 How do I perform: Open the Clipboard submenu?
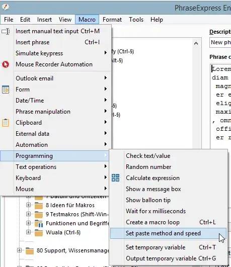pos(56,123)
